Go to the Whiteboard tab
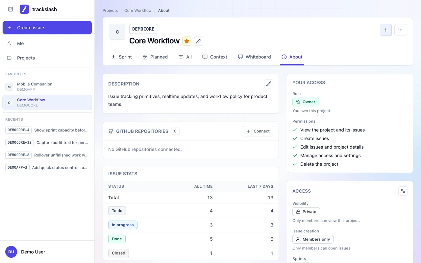The image size is (421, 263). [255, 57]
